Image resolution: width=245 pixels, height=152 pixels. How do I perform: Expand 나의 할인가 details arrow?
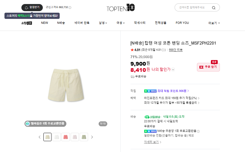coord(173,70)
